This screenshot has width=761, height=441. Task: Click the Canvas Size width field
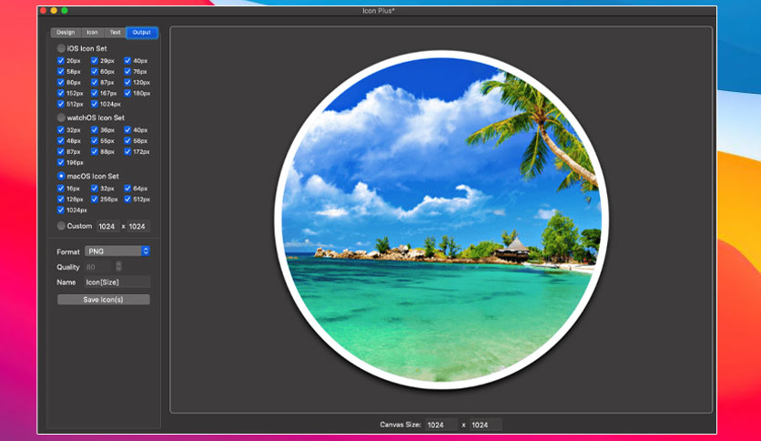click(441, 425)
